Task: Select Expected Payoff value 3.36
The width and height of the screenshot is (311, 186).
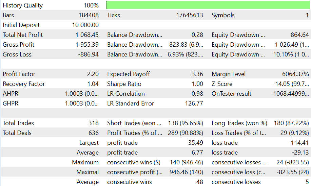Action: point(197,74)
